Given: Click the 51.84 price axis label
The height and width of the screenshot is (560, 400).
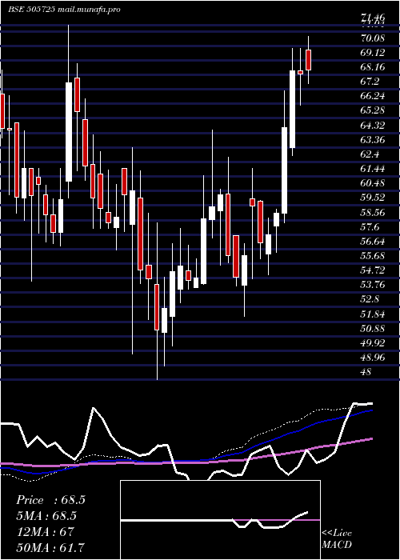Looking at the screenshot, I should (373, 314).
